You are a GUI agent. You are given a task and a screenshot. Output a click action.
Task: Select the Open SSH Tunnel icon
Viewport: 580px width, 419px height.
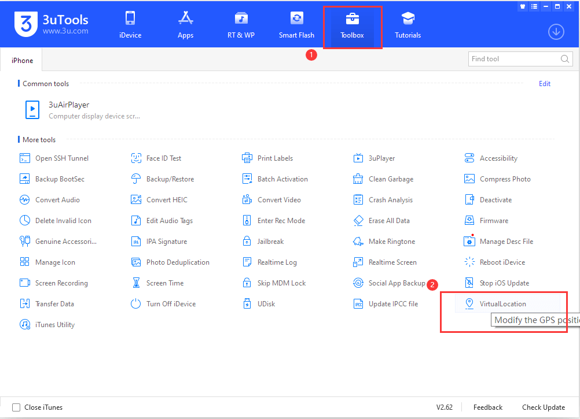[25, 158]
